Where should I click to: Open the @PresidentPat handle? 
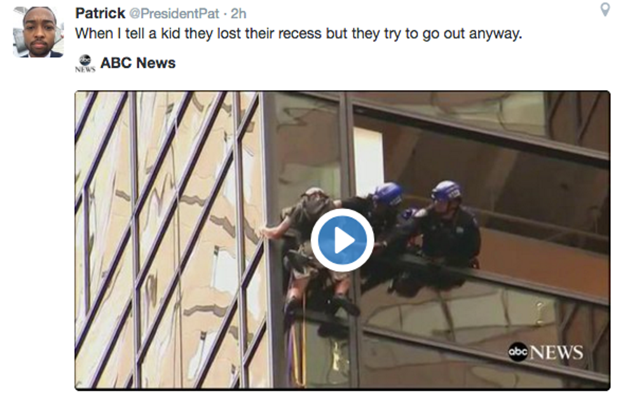174,13
